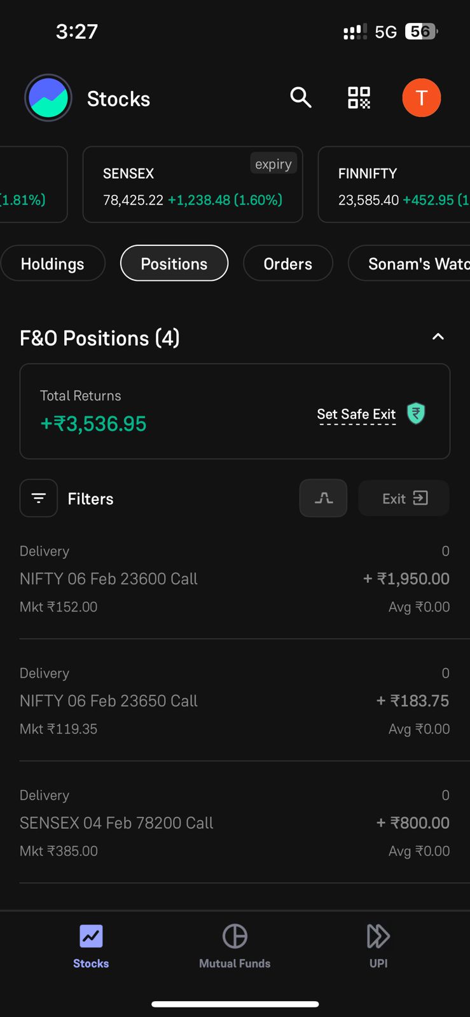Tap the Set Safe Exit link
The height and width of the screenshot is (1017, 470).
coord(356,414)
